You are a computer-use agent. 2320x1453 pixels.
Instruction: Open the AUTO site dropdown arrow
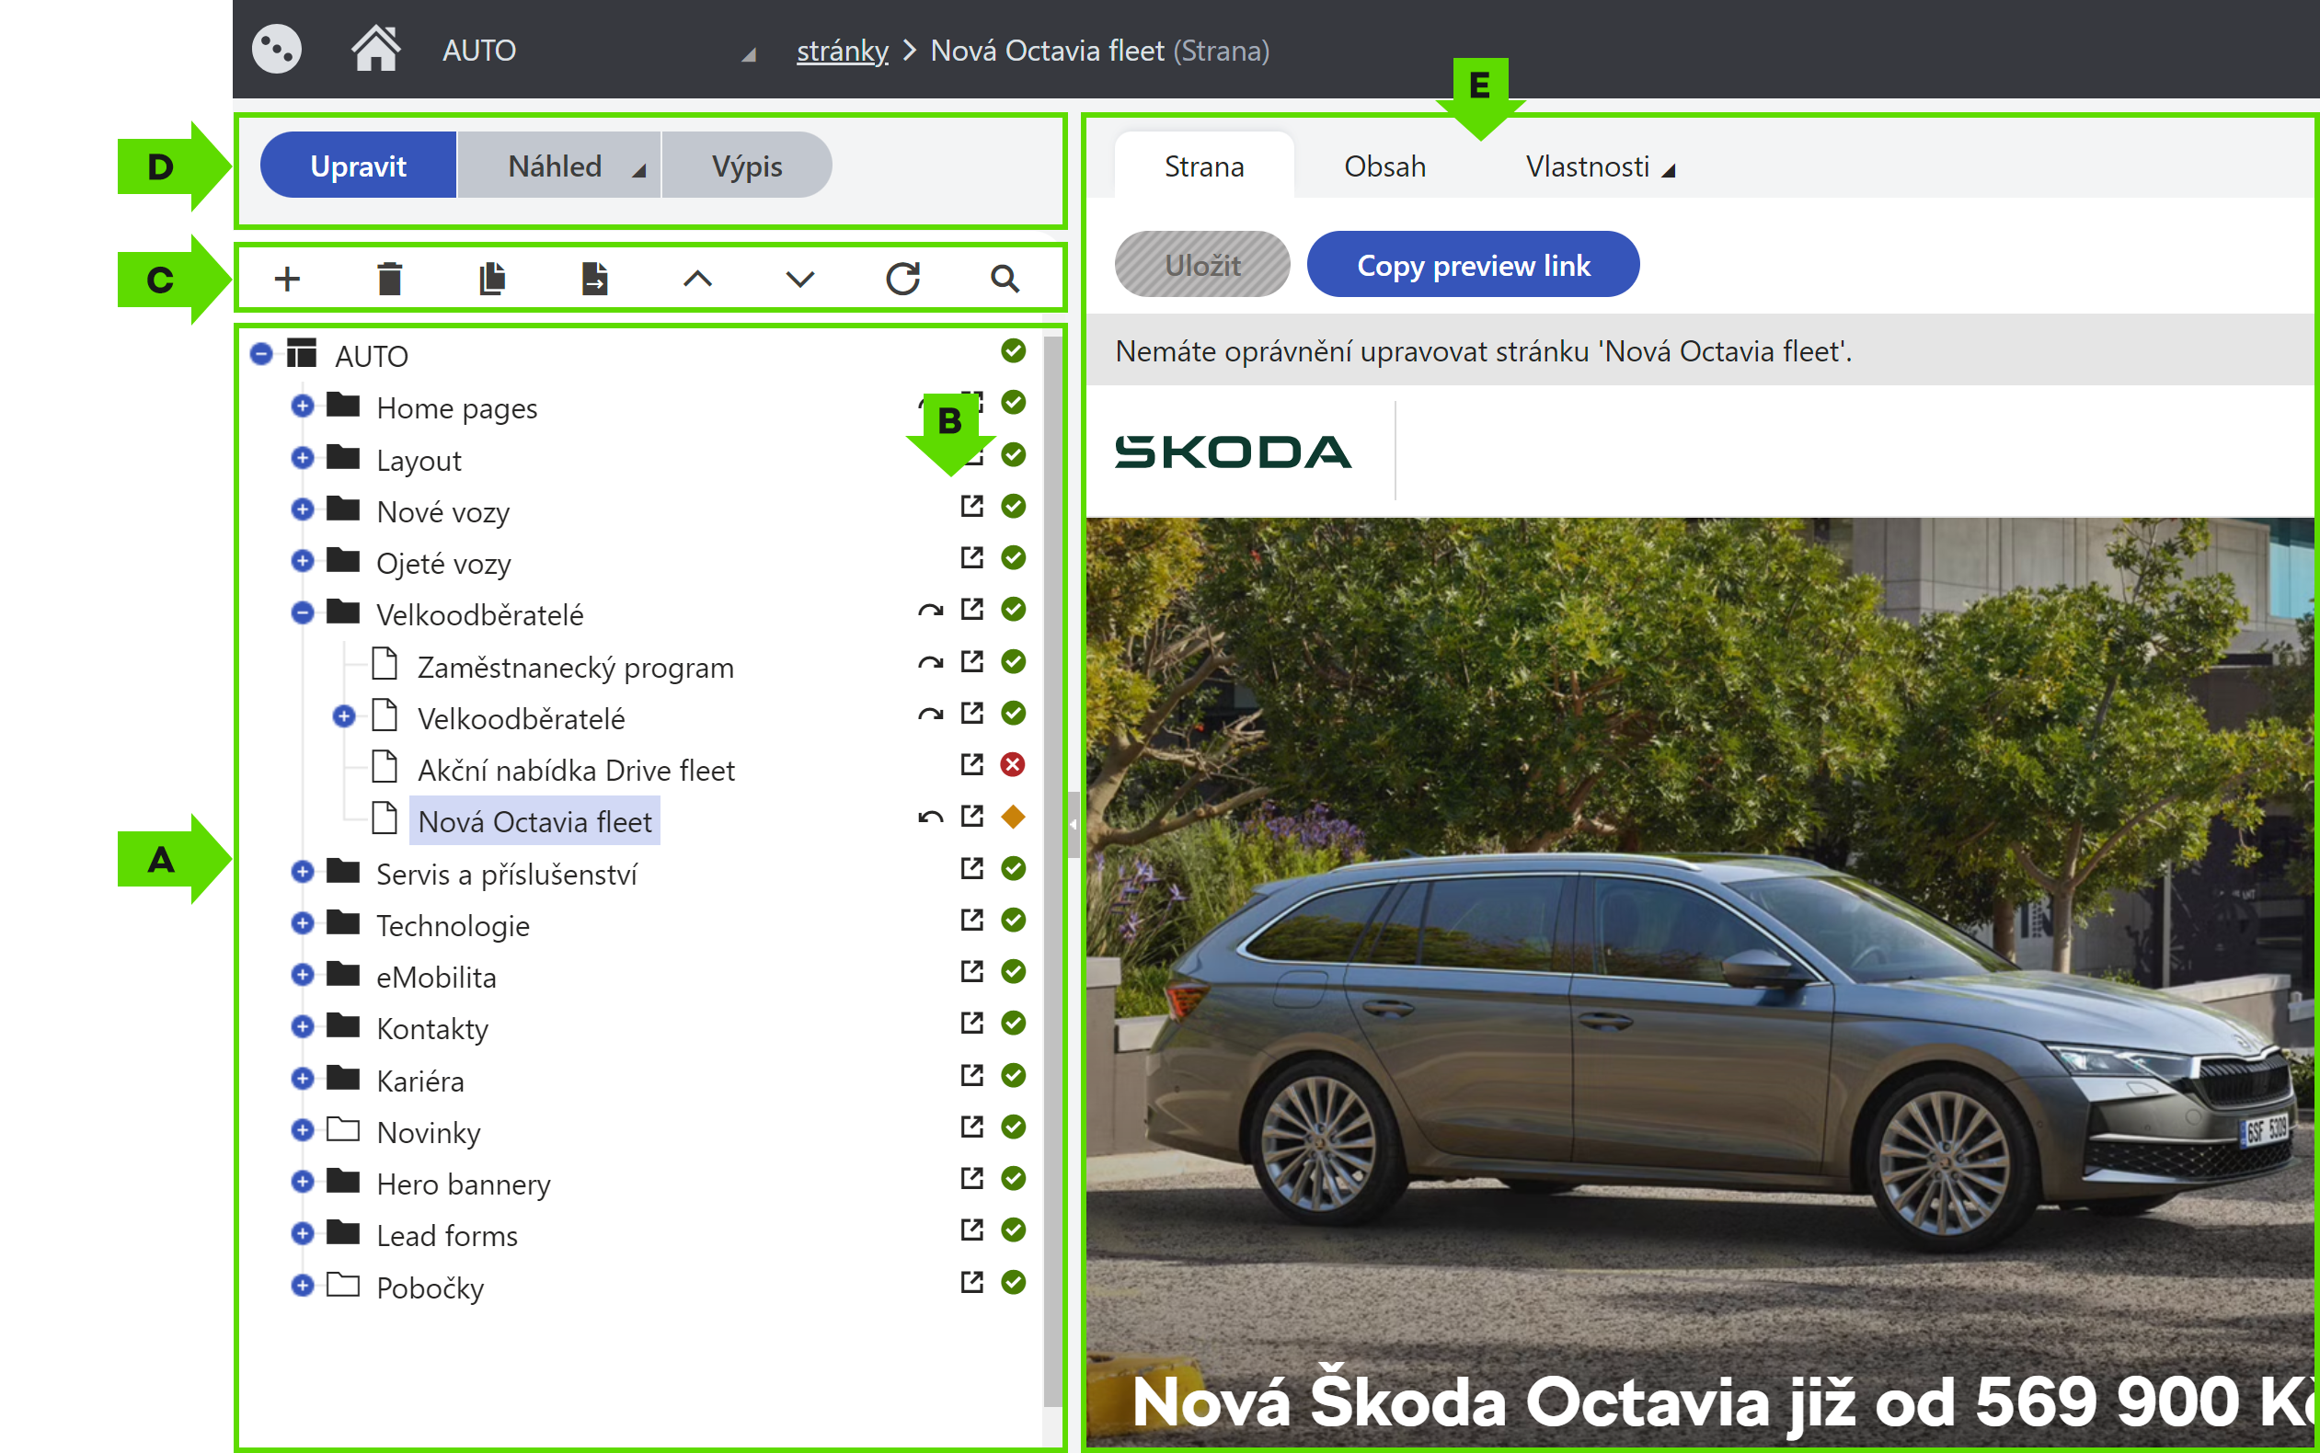click(749, 55)
